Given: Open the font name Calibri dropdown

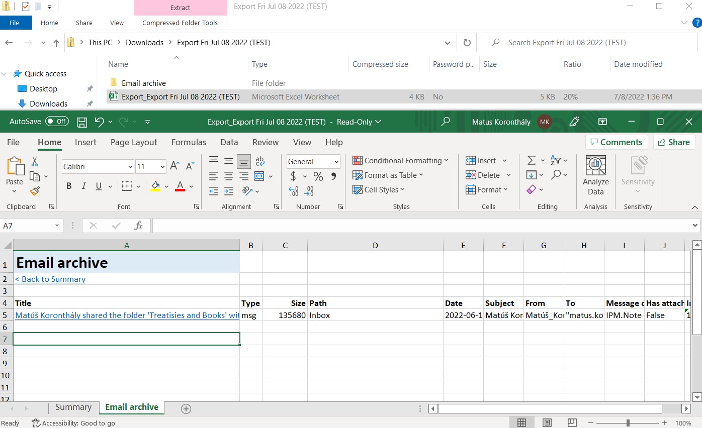Looking at the screenshot, I should pos(130,167).
